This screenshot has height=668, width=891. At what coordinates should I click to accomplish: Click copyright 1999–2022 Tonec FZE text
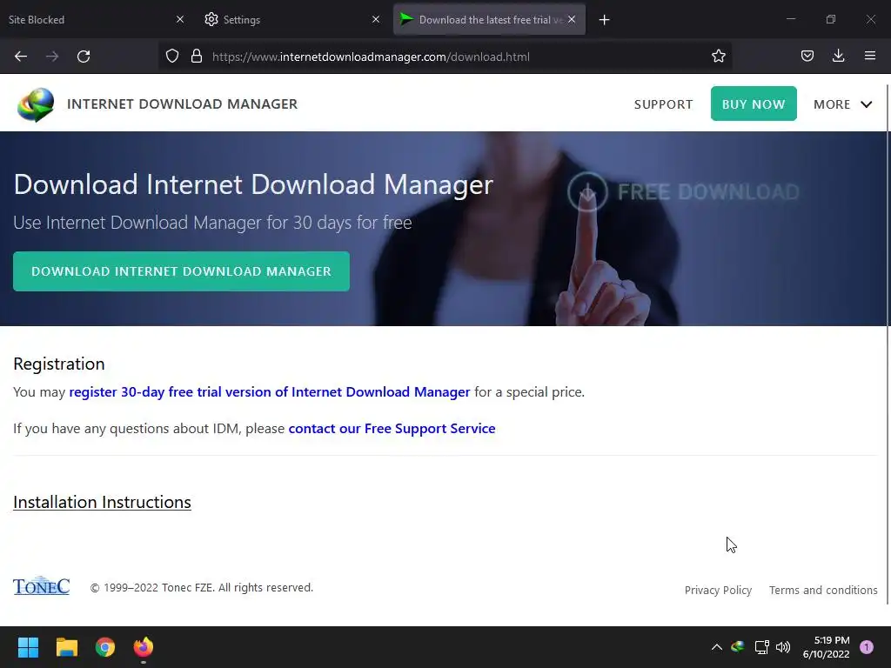point(202,587)
